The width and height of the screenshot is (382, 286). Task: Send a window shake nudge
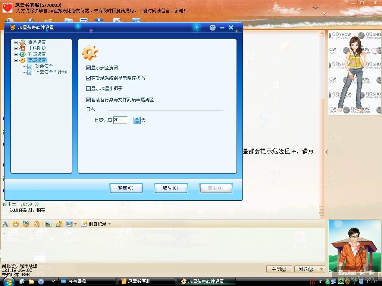pos(37,224)
